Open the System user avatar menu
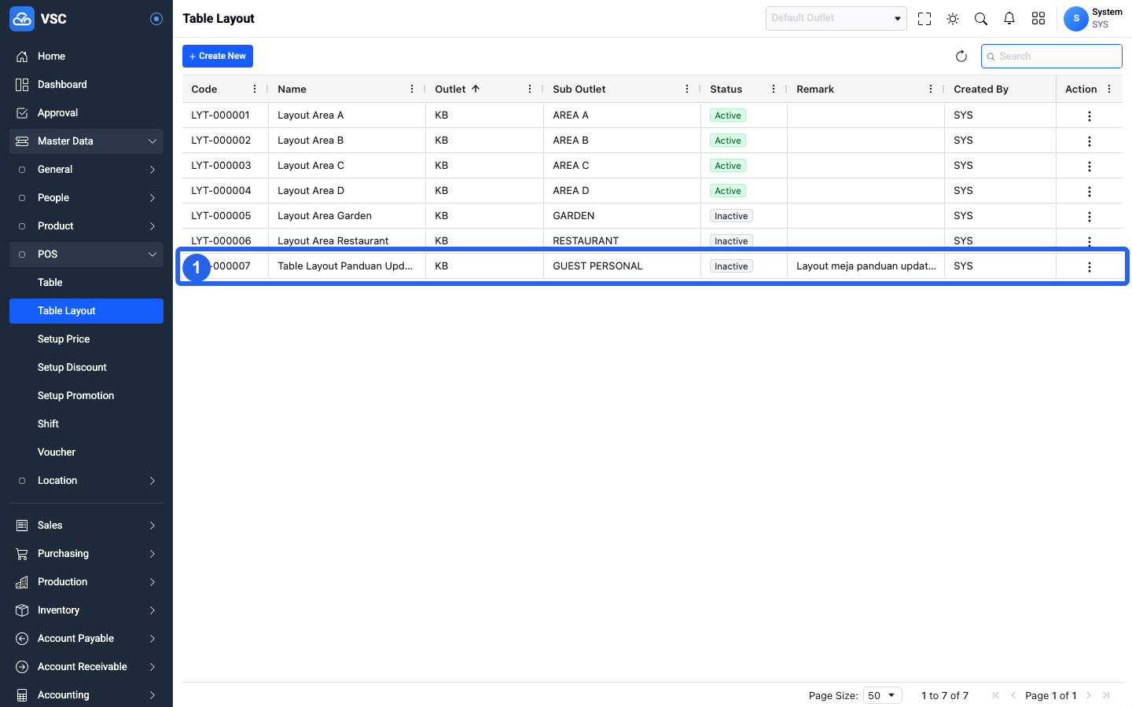The height and width of the screenshot is (707, 1132). coord(1076,19)
